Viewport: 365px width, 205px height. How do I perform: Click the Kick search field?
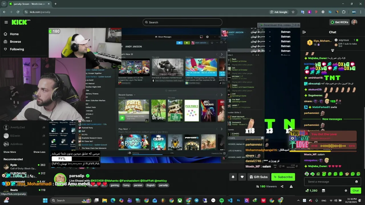pos(182,22)
